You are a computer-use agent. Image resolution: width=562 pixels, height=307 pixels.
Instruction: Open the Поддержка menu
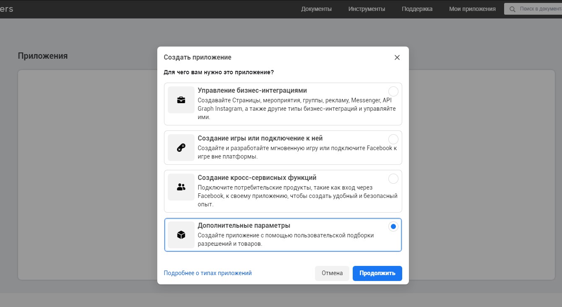(x=417, y=9)
